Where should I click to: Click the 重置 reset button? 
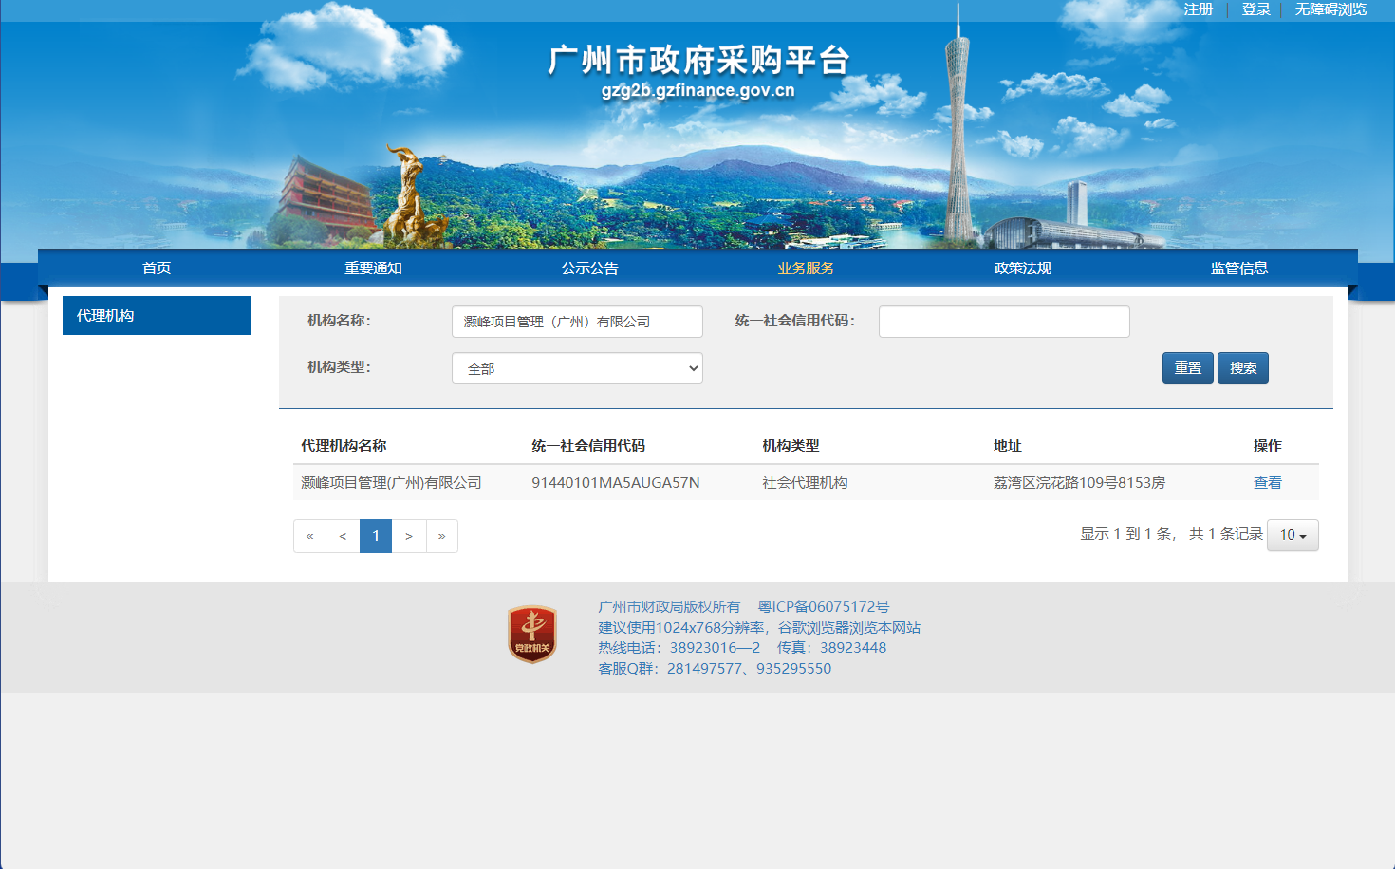coord(1187,368)
